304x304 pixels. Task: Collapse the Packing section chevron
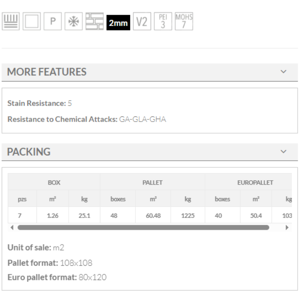click(x=284, y=152)
